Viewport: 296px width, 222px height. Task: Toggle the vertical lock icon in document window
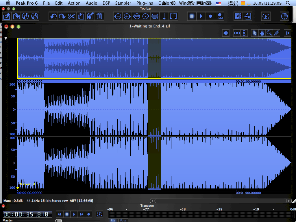(244, 33)
